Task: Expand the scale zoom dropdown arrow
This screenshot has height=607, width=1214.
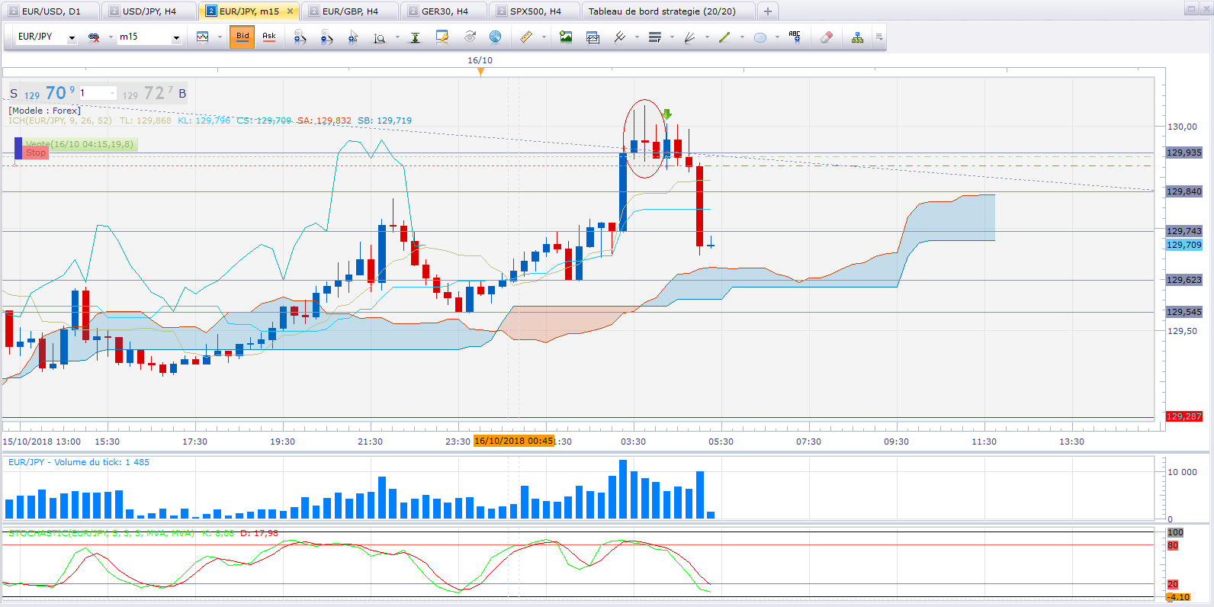Action: tap(397, 37)
